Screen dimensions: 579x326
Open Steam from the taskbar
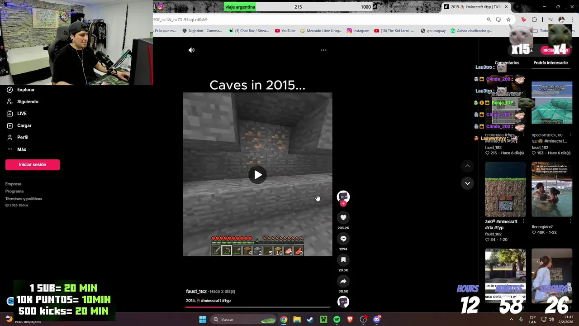tap(310, 320)
